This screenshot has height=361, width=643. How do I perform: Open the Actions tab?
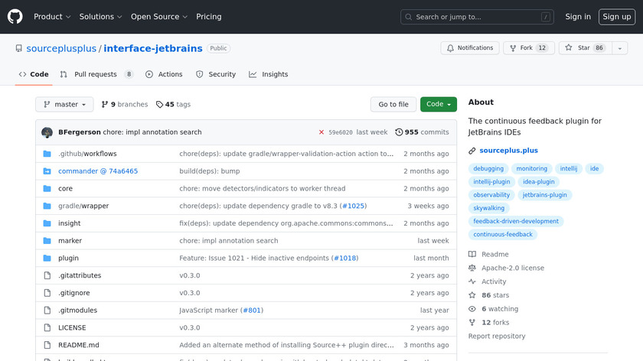pos(164,74)
